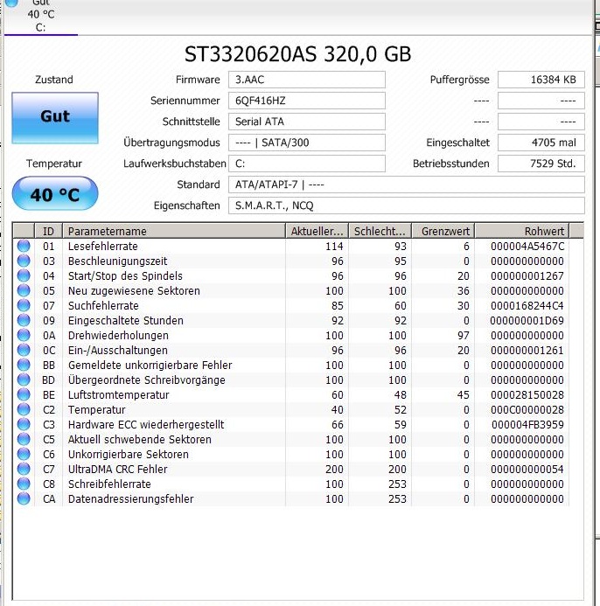Click the current value 114 of Lesefehlerrate

click(334, 247)
